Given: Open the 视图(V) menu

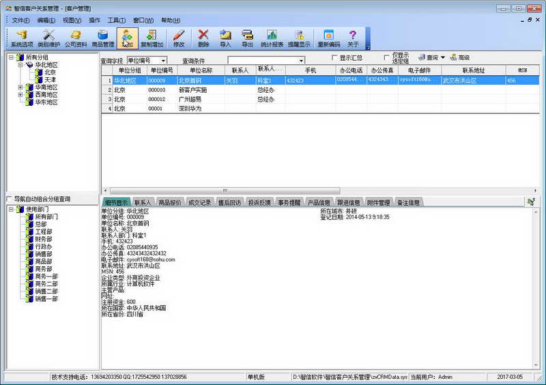Looking at the screenshot, I should pyautogui.click(x=72, y=20).
